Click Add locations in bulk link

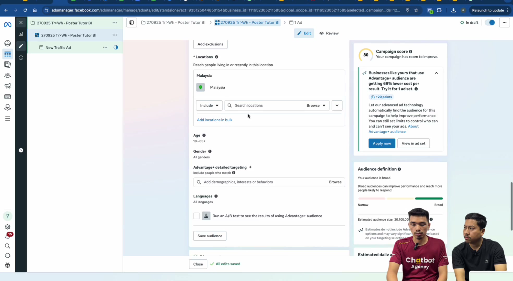click(215, 120)
